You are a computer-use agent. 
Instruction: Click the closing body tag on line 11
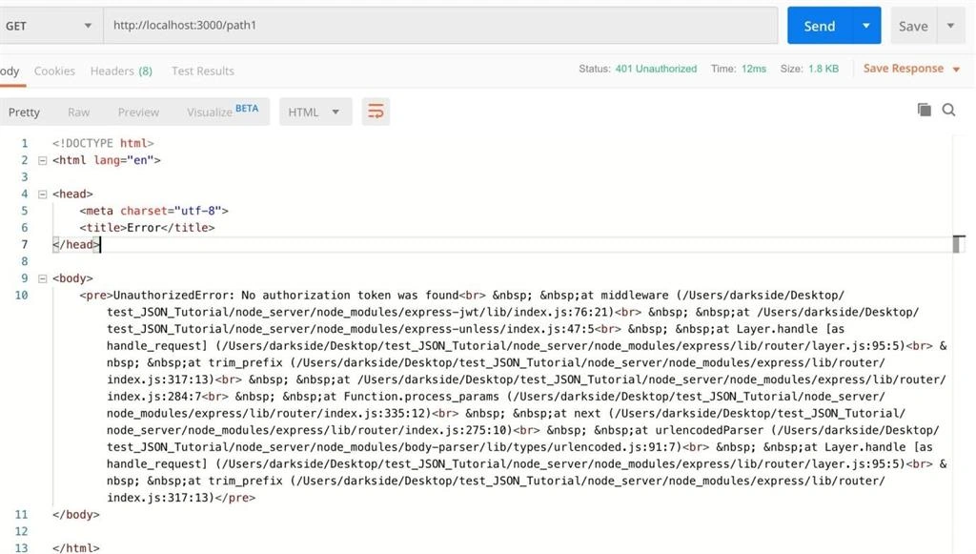pyautogui.click(x=76, y=515)
